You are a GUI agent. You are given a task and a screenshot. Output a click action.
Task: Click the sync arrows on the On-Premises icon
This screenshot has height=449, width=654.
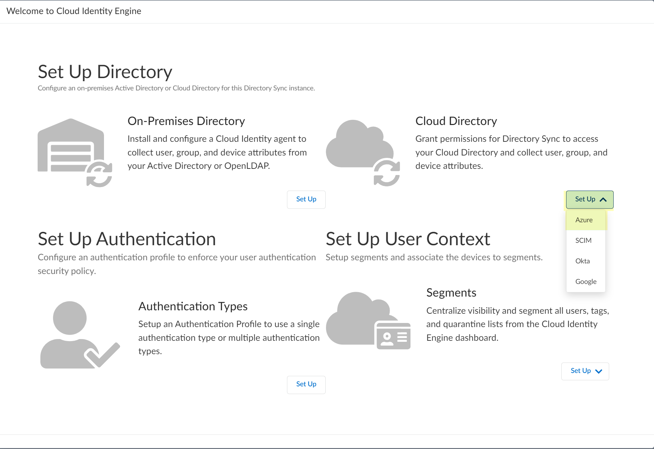click(100, 174)
